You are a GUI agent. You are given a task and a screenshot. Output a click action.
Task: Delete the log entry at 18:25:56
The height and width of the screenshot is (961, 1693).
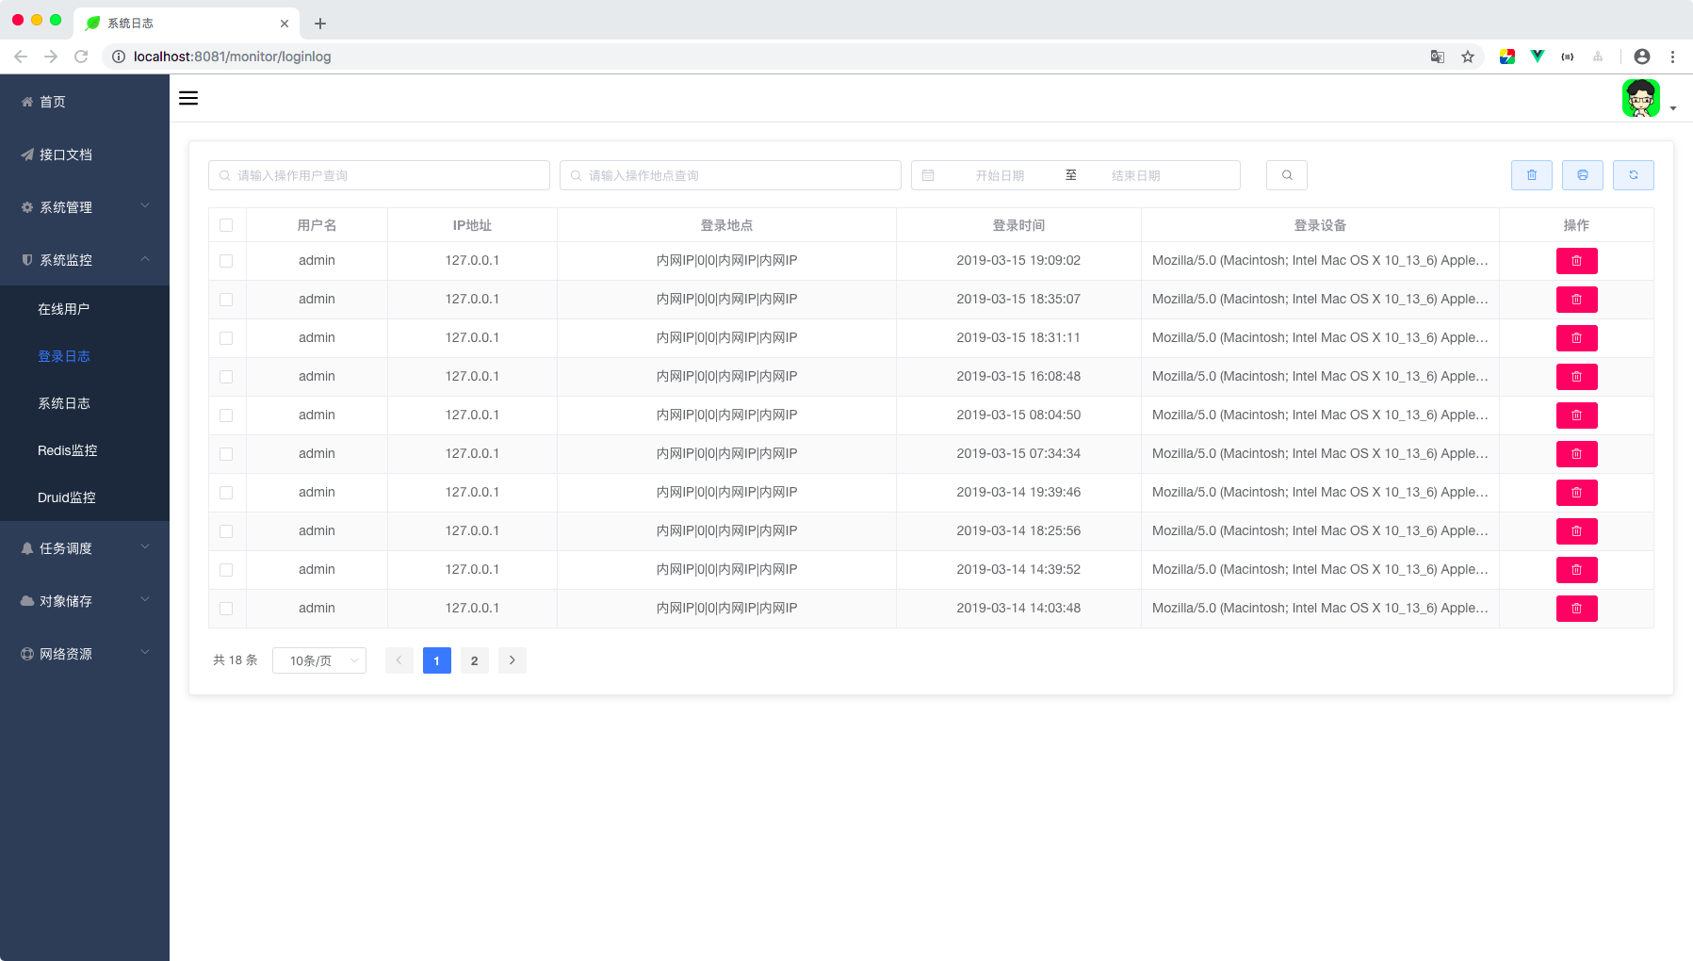point(1576,531)
